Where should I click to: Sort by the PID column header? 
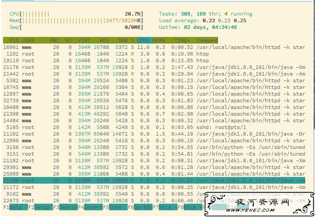14,40
